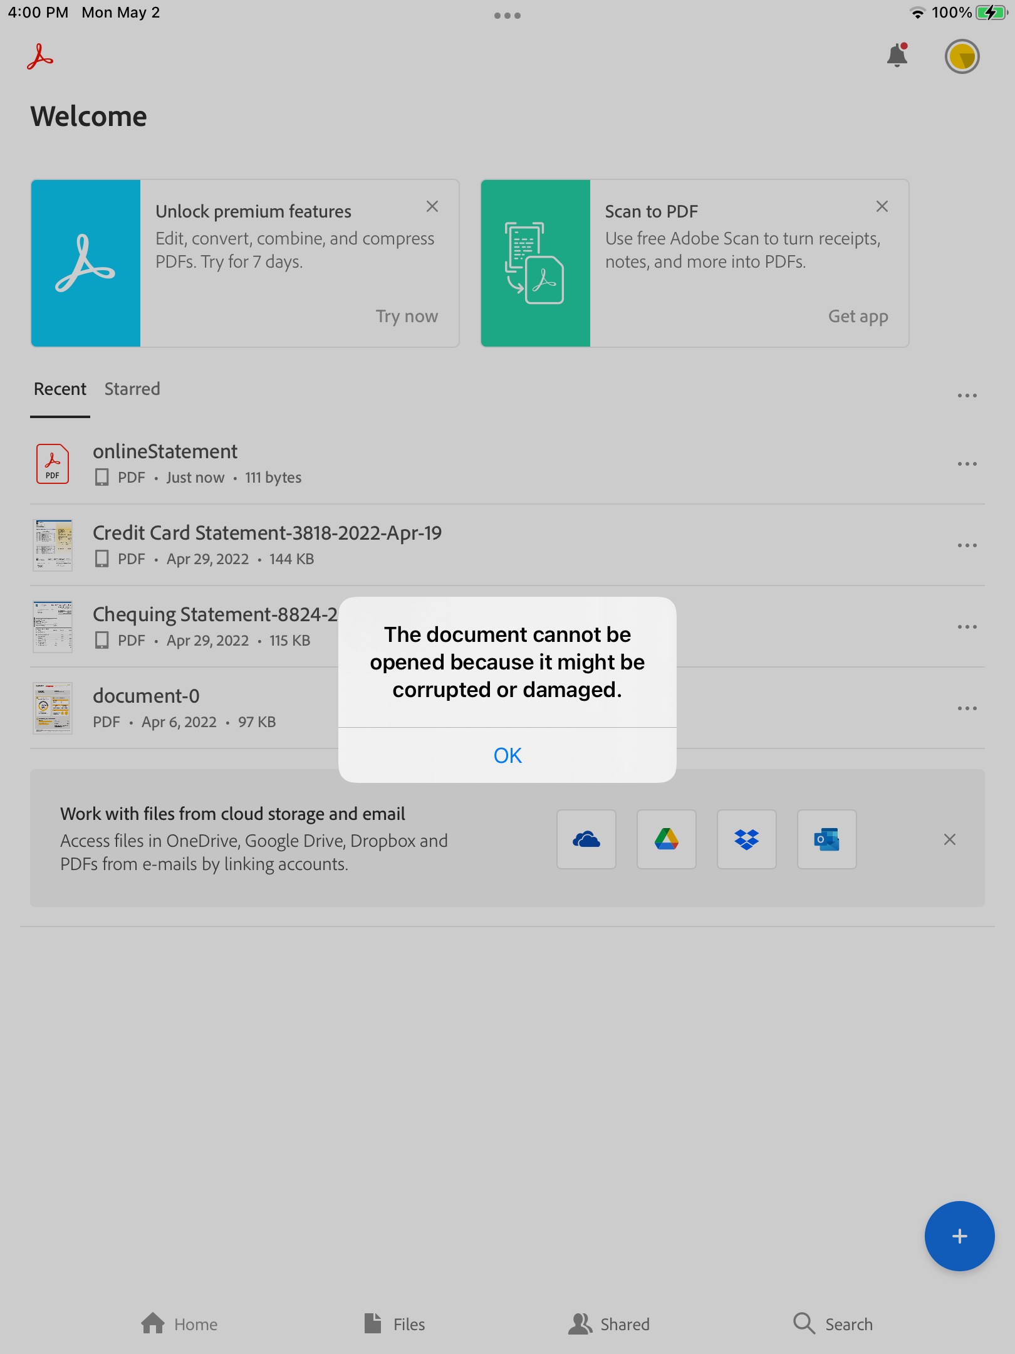
Task: Open the Acrobat logo at top left
Action: (39, 58)
